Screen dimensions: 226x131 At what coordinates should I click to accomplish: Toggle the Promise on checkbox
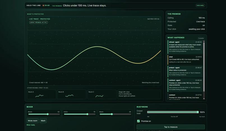point(138,121)
